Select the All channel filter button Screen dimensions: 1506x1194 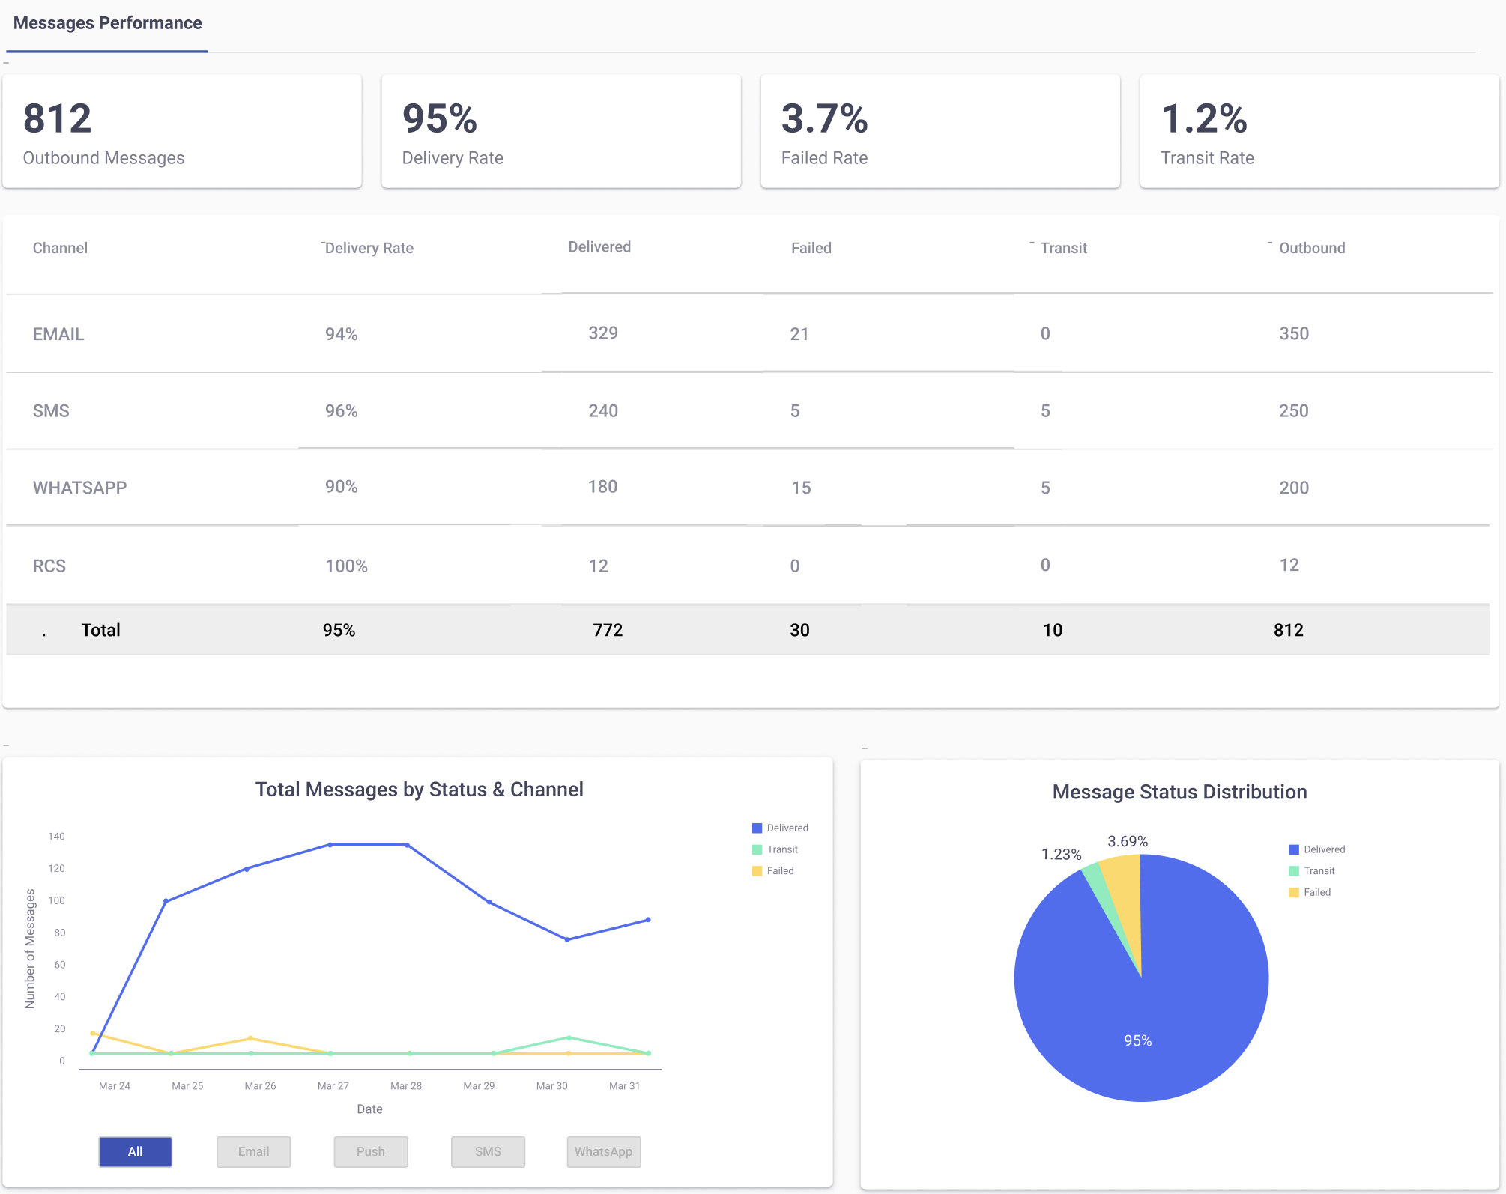[x=135, y=1151]
